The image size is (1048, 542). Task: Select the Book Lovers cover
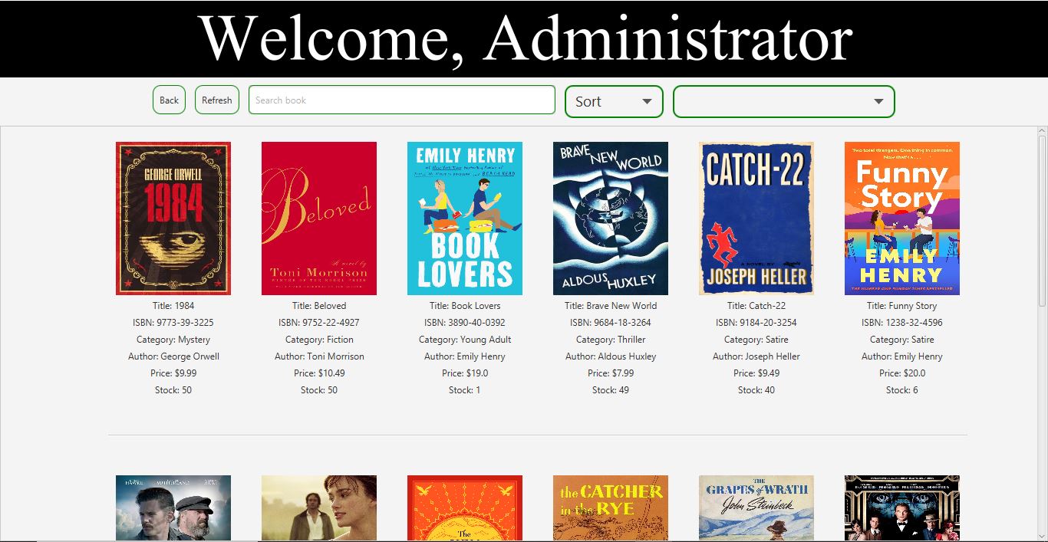465,218
